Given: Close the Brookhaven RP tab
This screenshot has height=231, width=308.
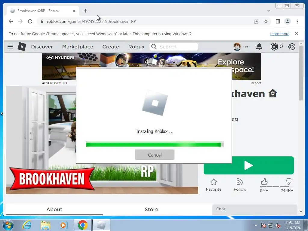Looking at the screenshot, I should [x=74, y=11].
